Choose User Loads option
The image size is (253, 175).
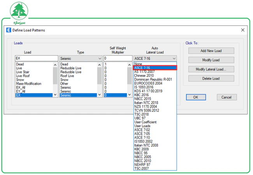[155, 126]
